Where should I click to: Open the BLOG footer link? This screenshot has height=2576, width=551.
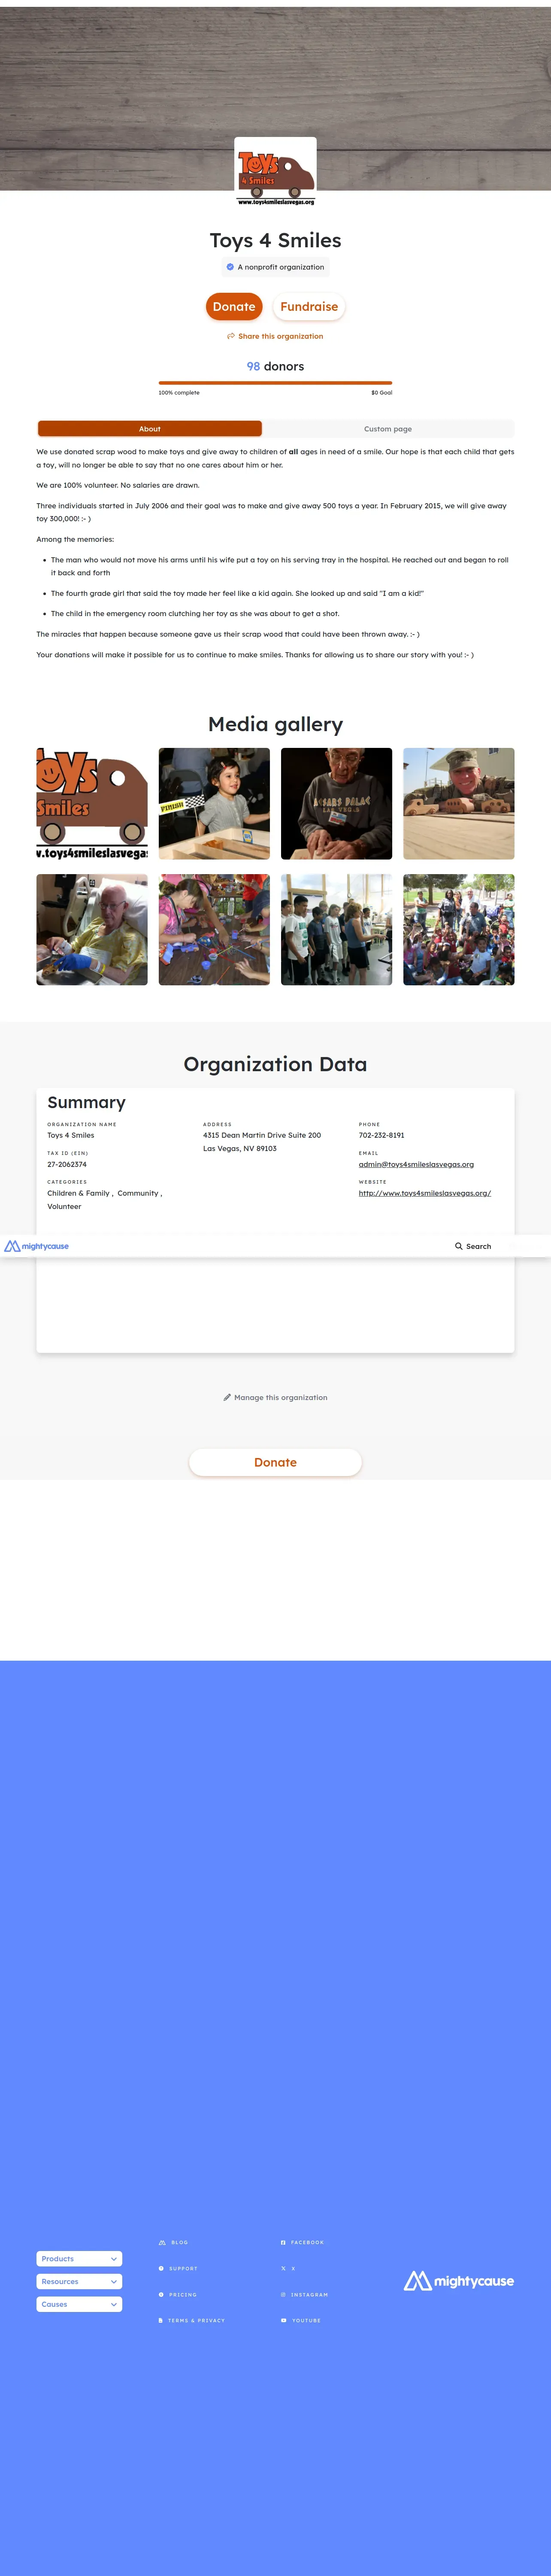180,2242
